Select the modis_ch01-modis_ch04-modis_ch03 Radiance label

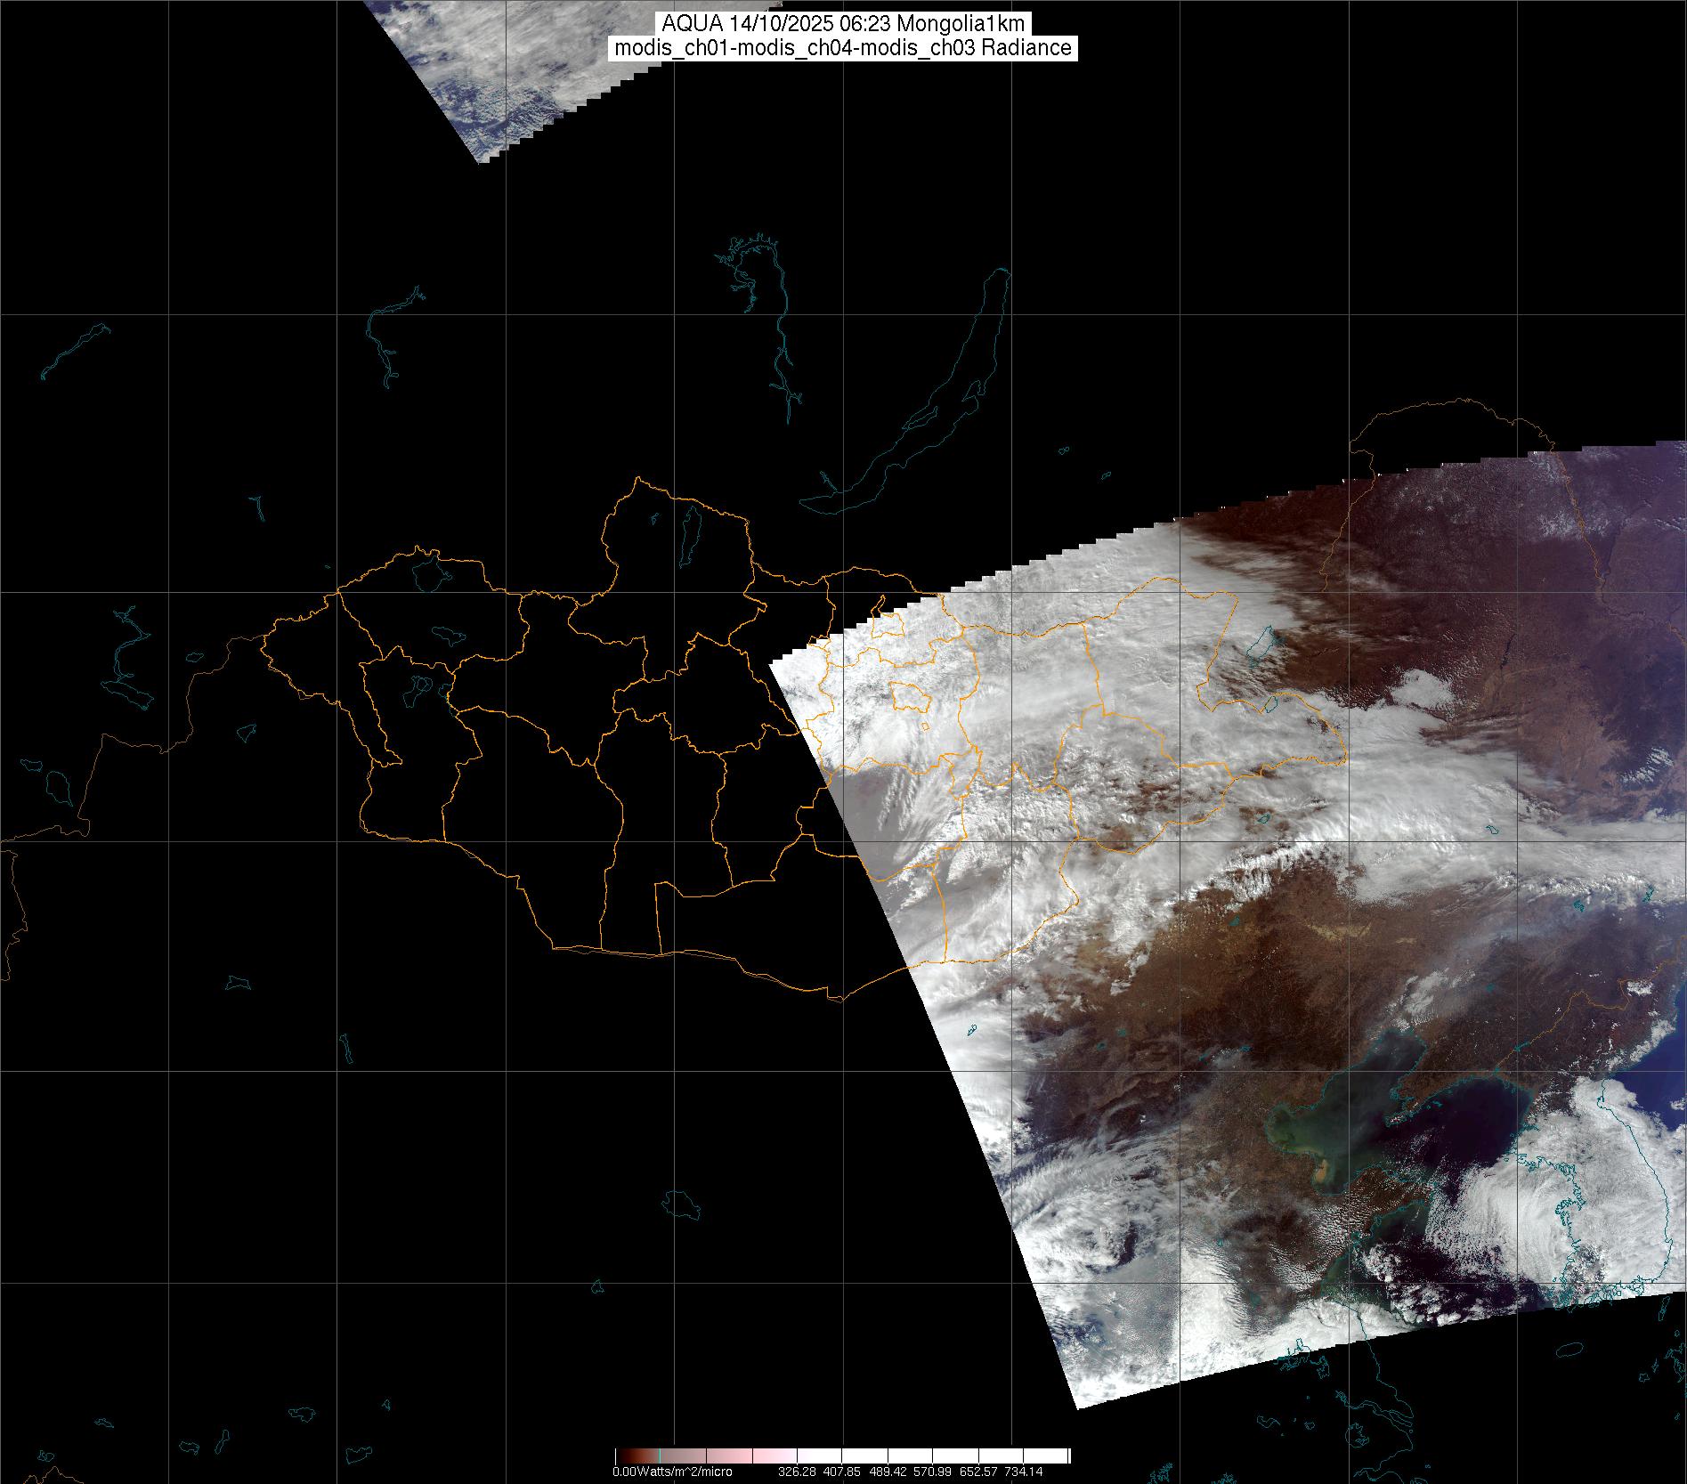[843, 48]
